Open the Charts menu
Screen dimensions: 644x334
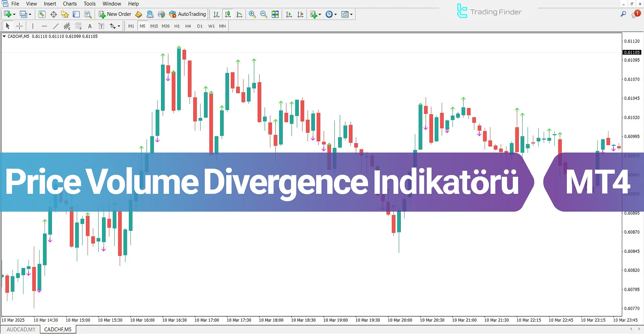pyautogui.click(x=69, y=4)
